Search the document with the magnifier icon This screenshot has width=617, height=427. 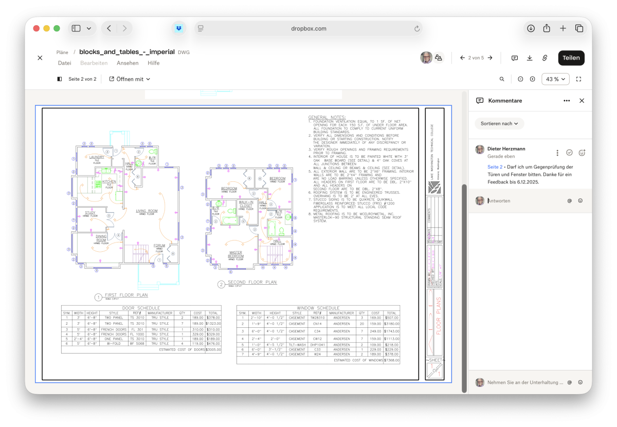click(502, 79)
